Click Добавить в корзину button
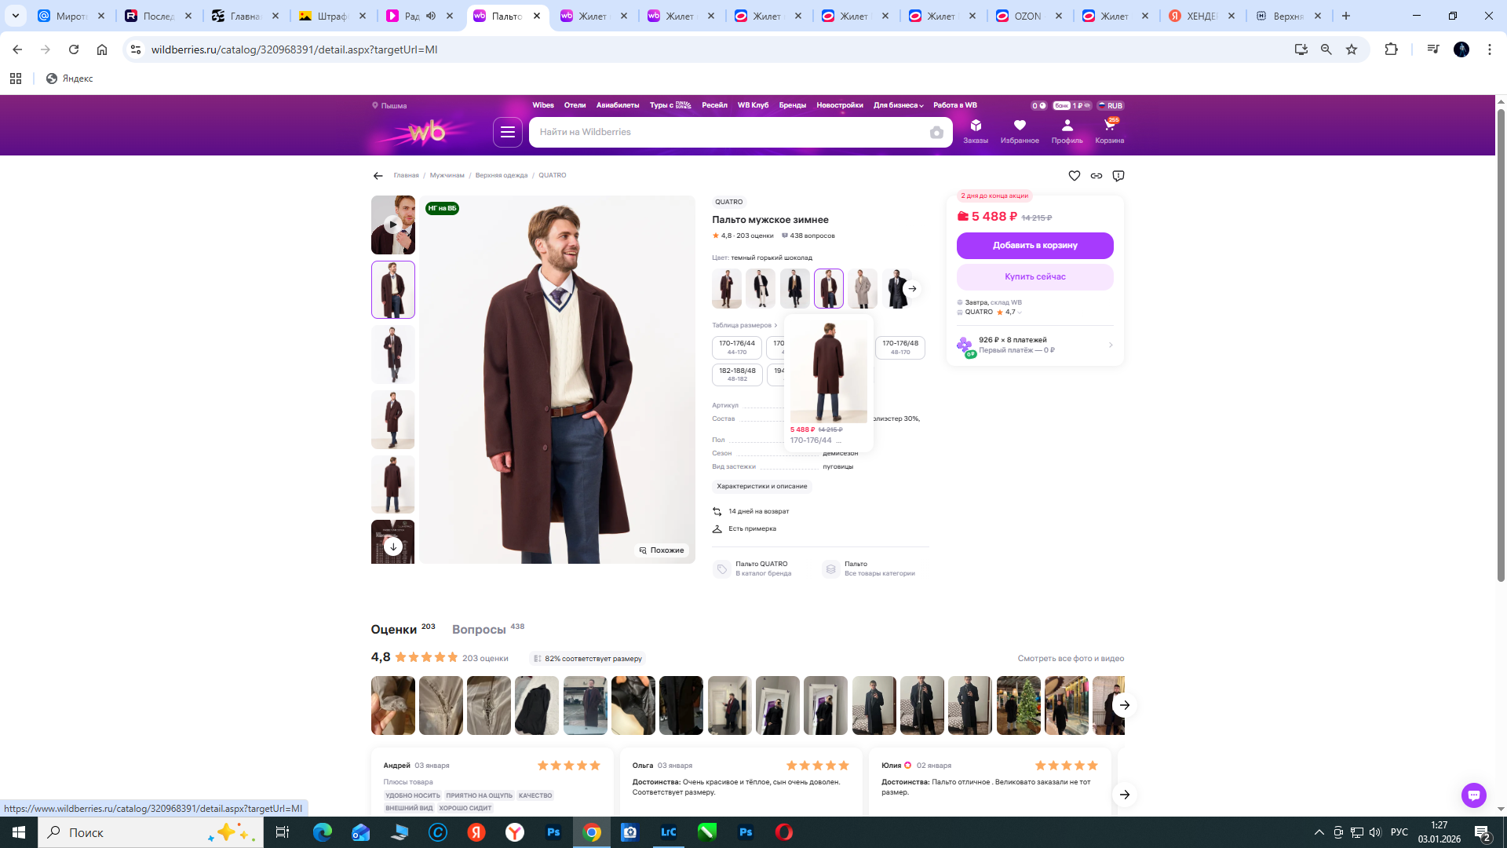 coord(1034,245)
